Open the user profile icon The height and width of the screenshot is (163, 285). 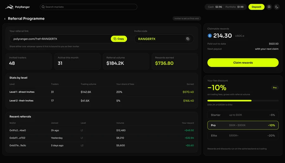click(269, 7)
